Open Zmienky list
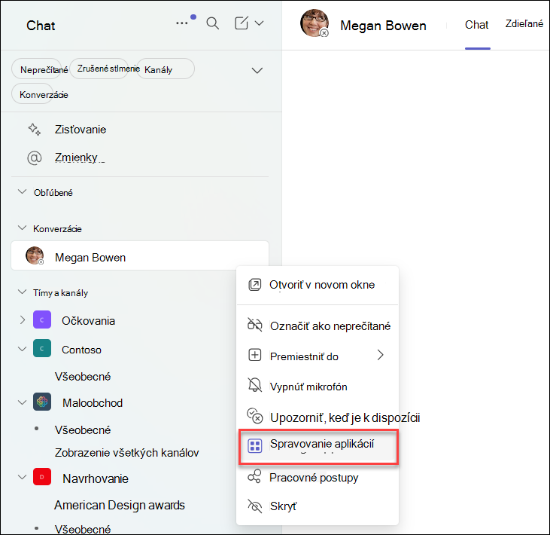Screen dimensions: 550x535 [76, 157]
